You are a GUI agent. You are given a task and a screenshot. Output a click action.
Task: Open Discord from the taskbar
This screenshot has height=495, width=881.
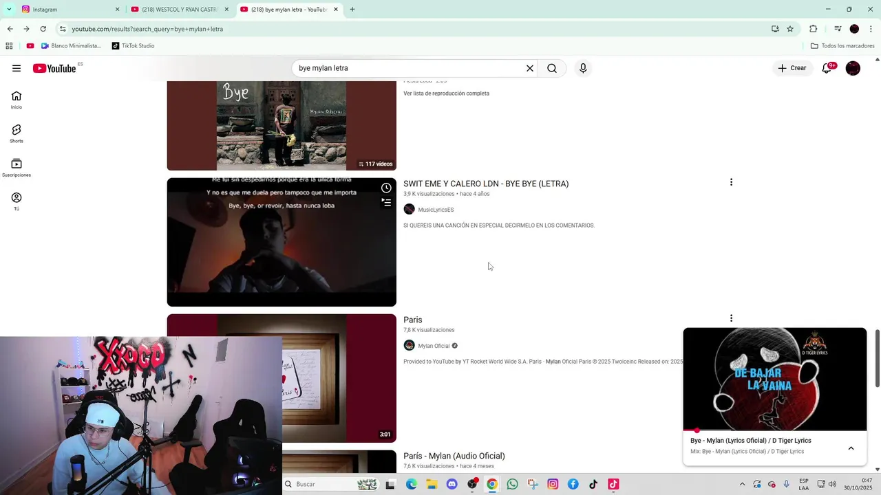point(452,484)
